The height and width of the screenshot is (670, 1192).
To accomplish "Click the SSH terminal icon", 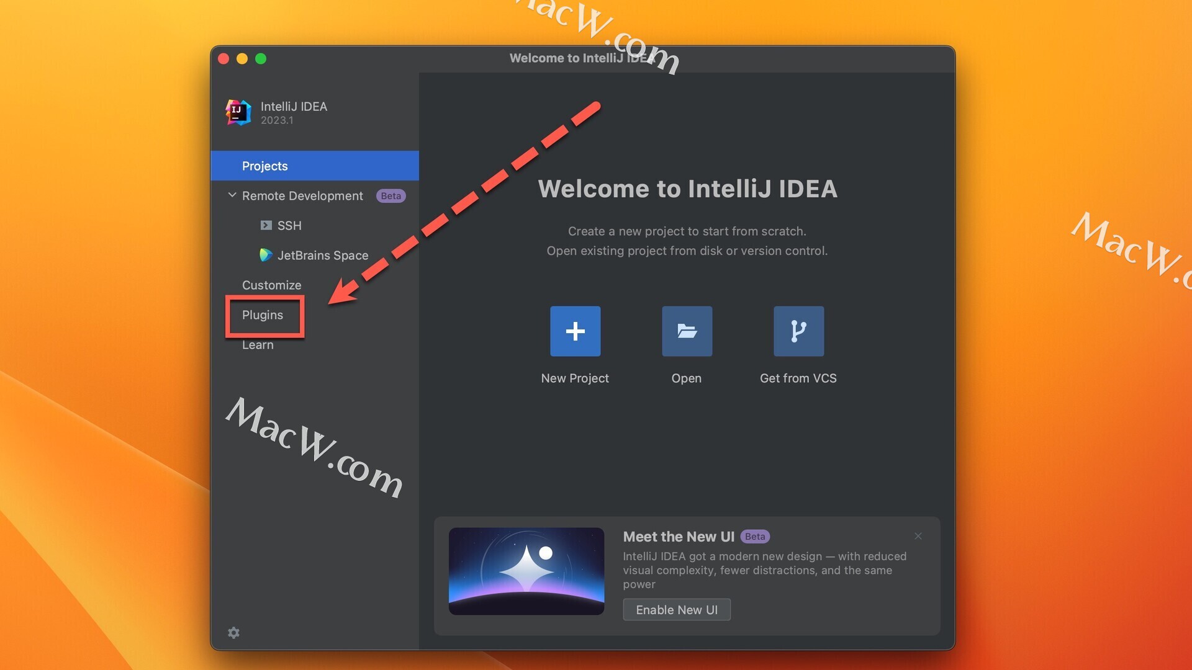I will click(266, 225).
